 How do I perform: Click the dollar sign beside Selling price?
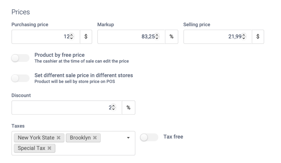(x=258, y=37)
